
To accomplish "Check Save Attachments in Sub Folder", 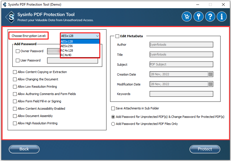I will tap(113, 109).
